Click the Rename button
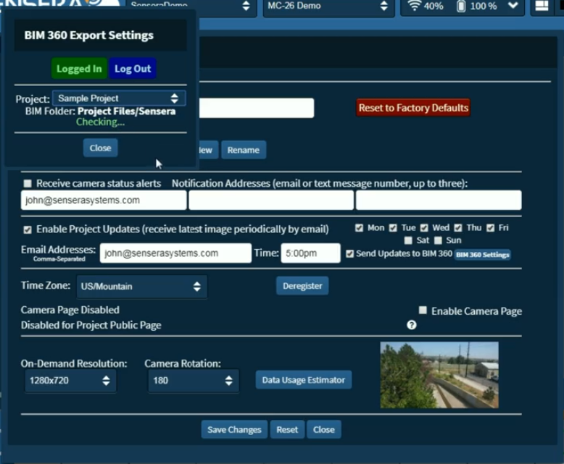The image size is (564, 464). coord(244,150)
